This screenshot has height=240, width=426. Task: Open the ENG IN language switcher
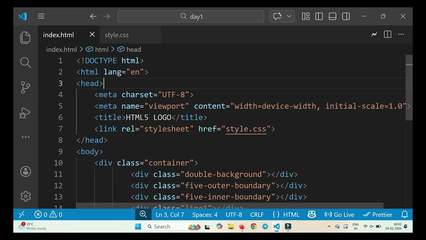click(x=355, y=227)
